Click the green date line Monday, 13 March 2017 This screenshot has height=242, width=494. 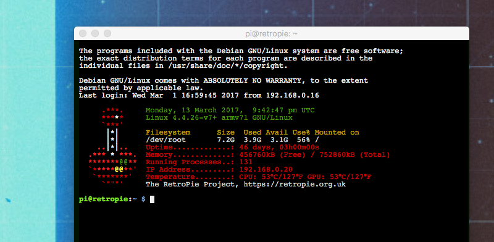click(230, 111)
